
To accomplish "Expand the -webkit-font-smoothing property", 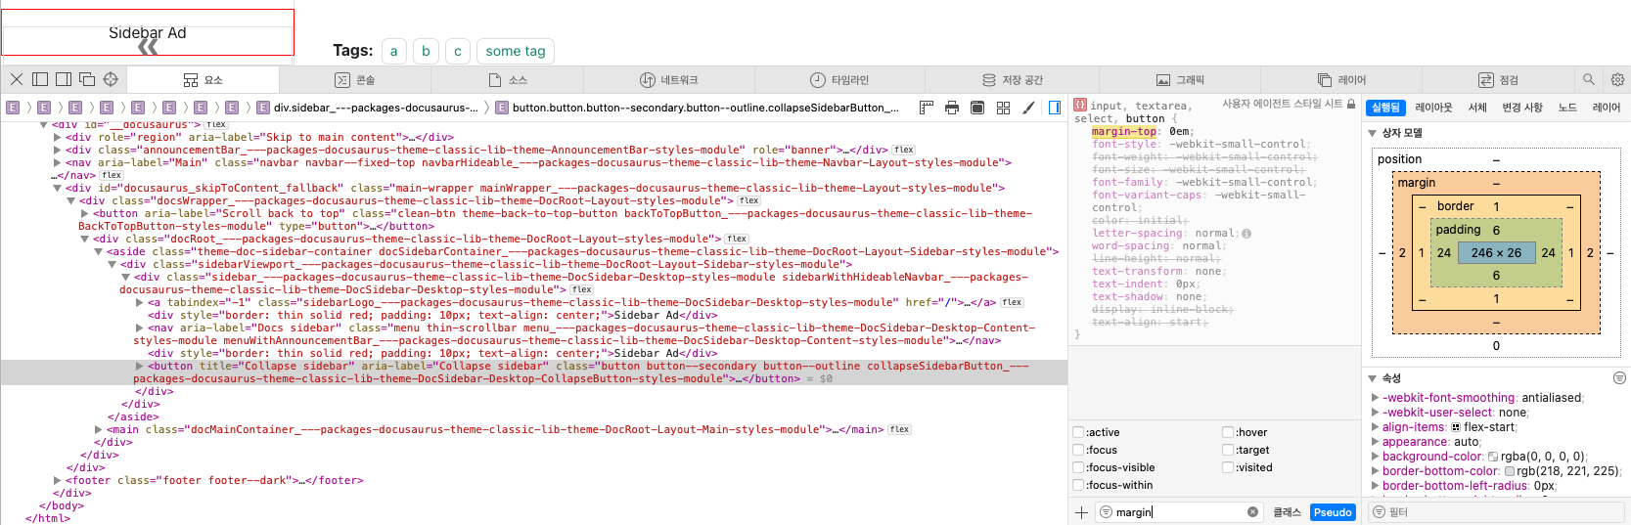I will (1376, 398).
